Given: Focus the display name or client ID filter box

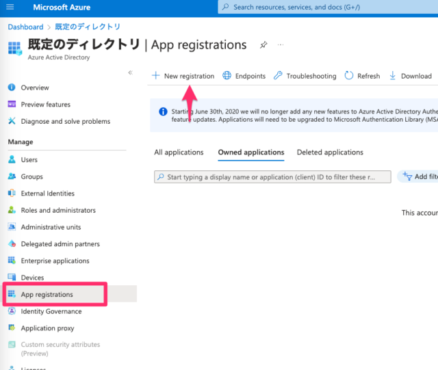Looking at the screenshot, I should 272,177.
